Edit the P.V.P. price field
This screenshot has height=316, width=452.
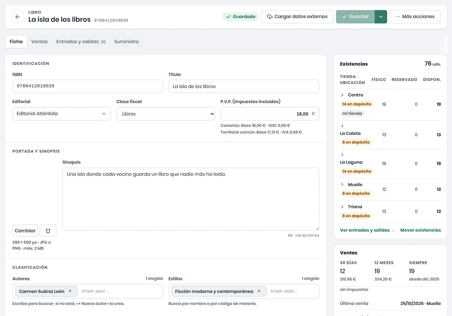pos(270,114)
